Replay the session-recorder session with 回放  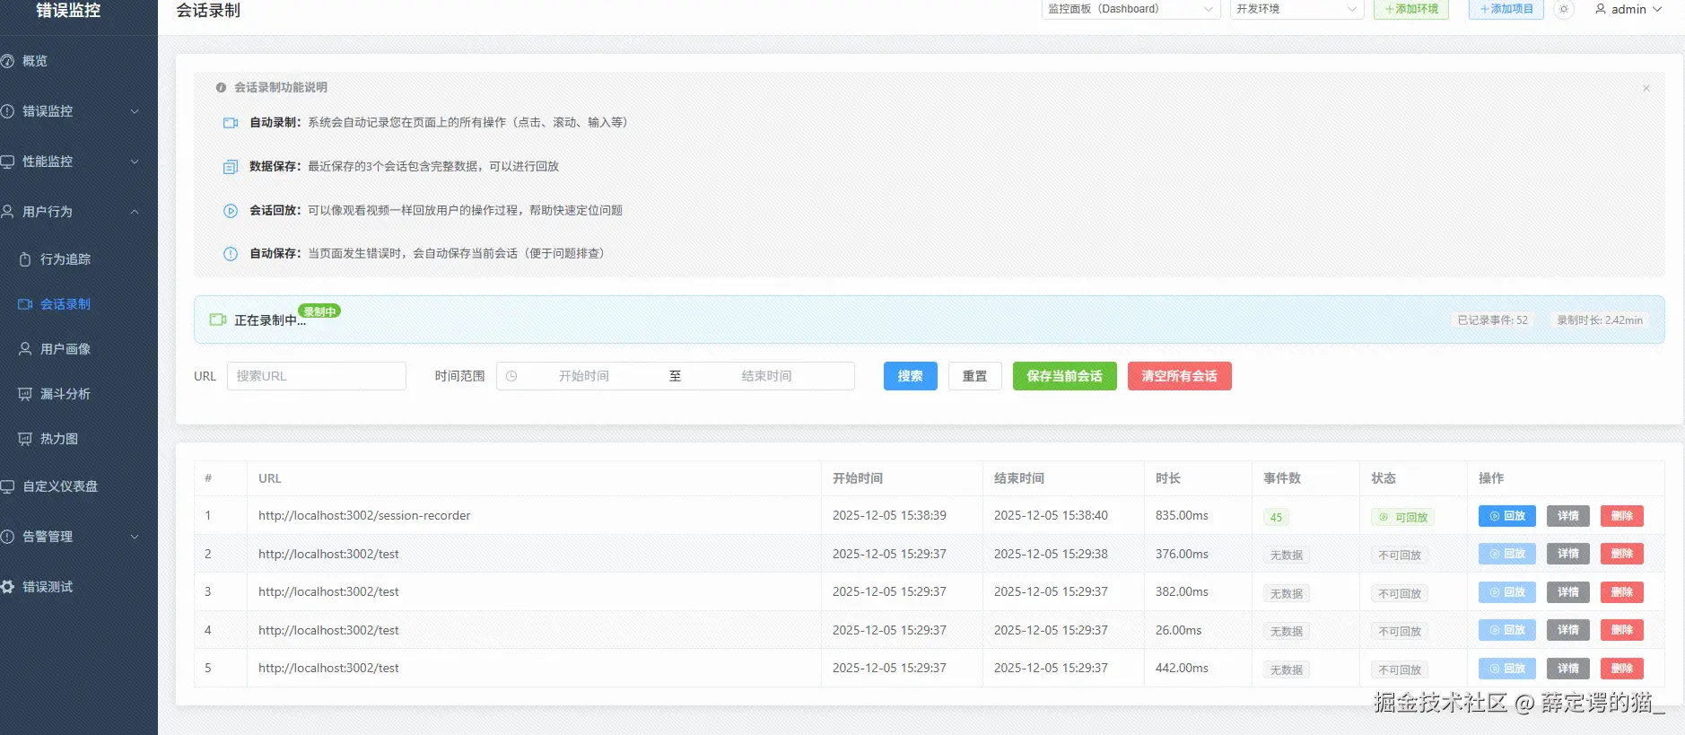(x=1507, y=516)
